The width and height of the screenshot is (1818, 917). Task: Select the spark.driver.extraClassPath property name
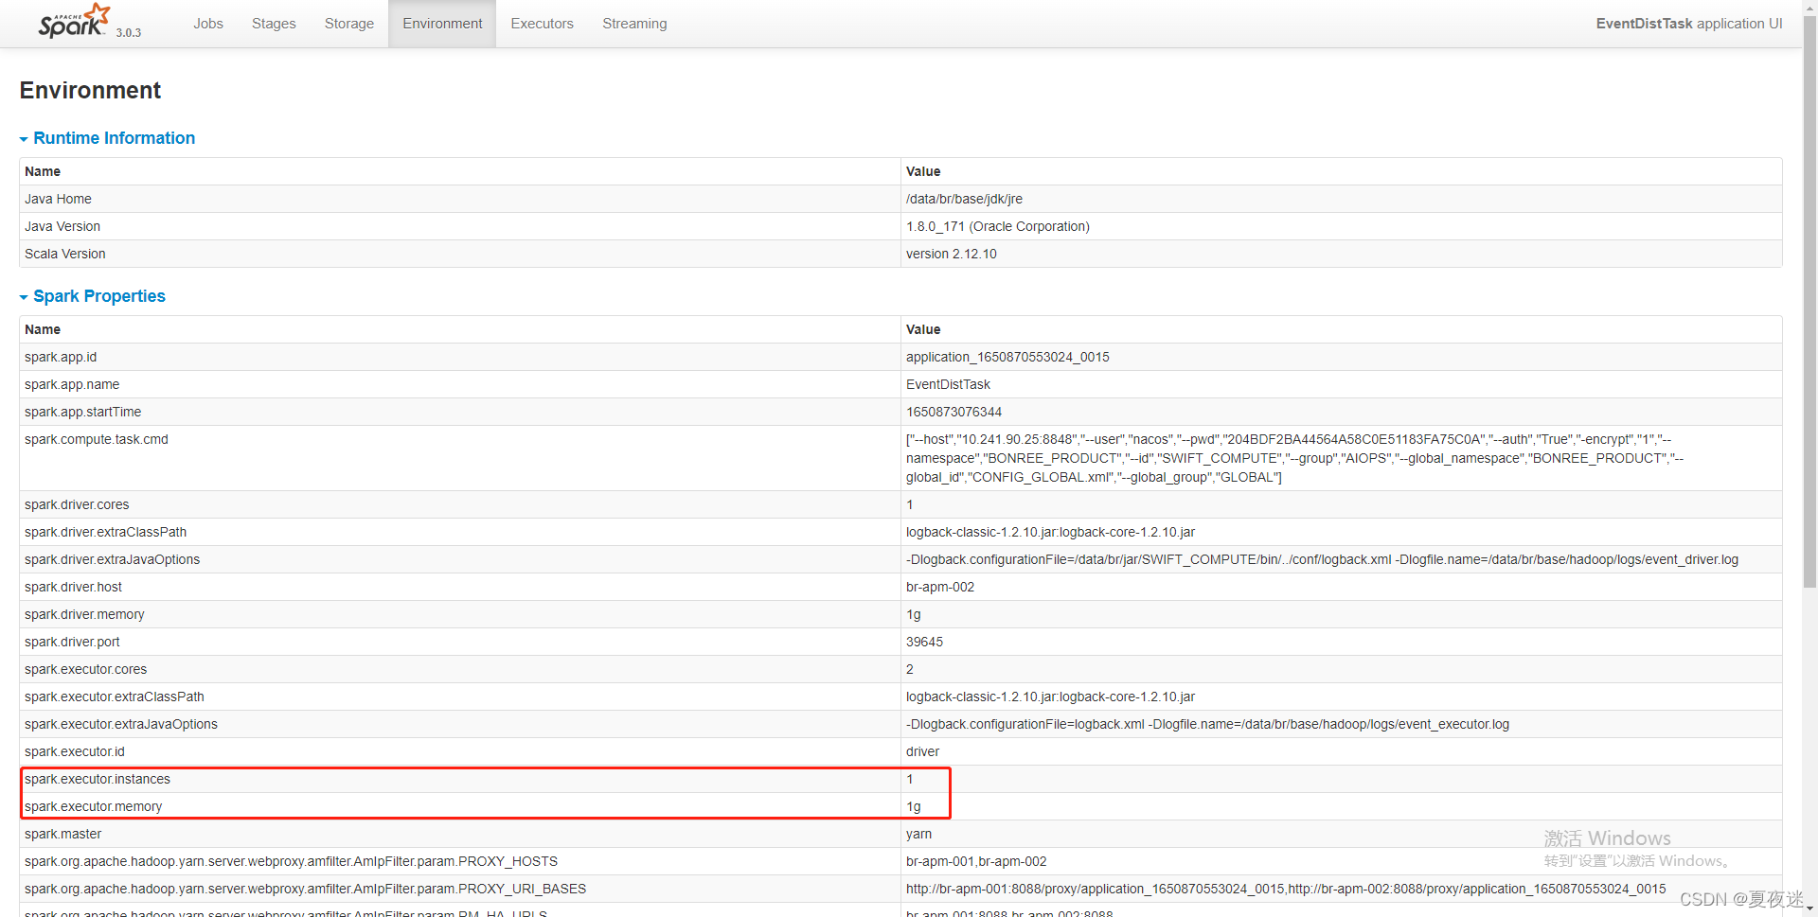[106, 532]
